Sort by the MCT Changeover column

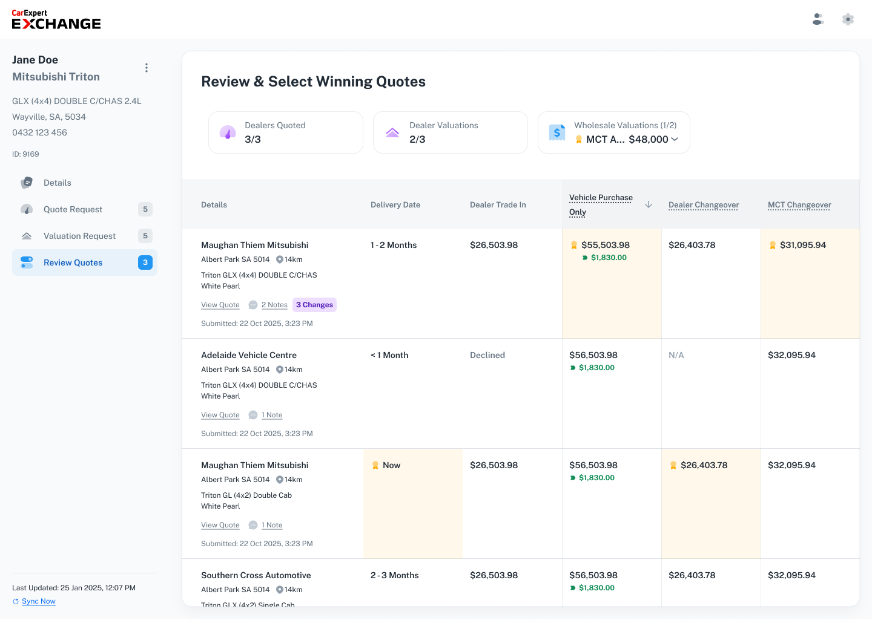coord(799,205)
